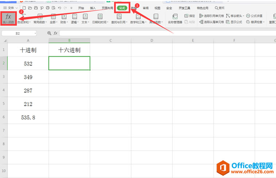This screenshot has width=276, height=178.
Task: Click the Undo arrow icon
Action: 59,8
